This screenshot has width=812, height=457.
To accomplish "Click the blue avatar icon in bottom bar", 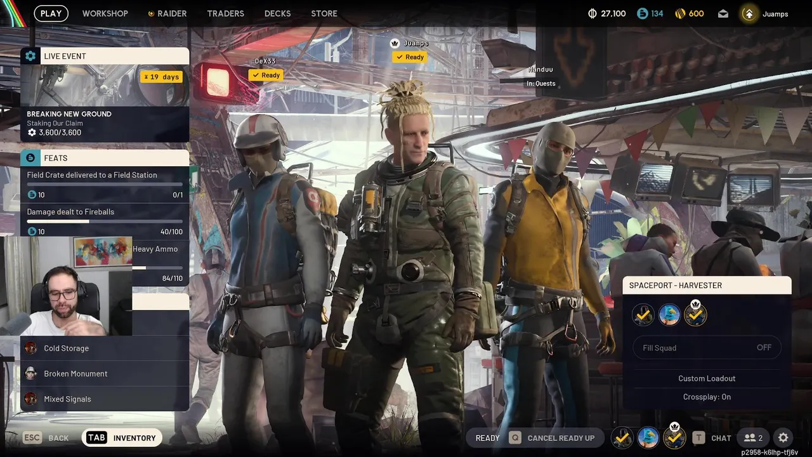I will (x=648, y=438).
